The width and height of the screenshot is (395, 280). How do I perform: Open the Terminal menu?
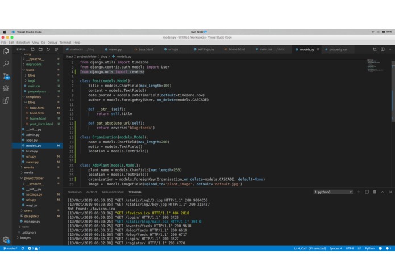tap(65, 43)
